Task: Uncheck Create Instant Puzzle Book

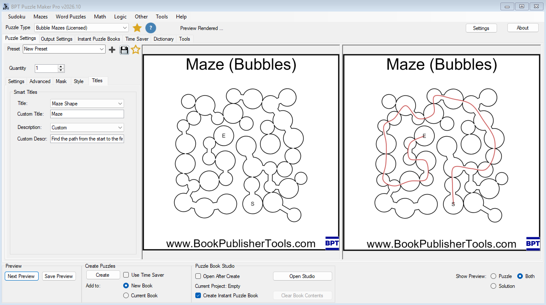Action: pos(198,296)
